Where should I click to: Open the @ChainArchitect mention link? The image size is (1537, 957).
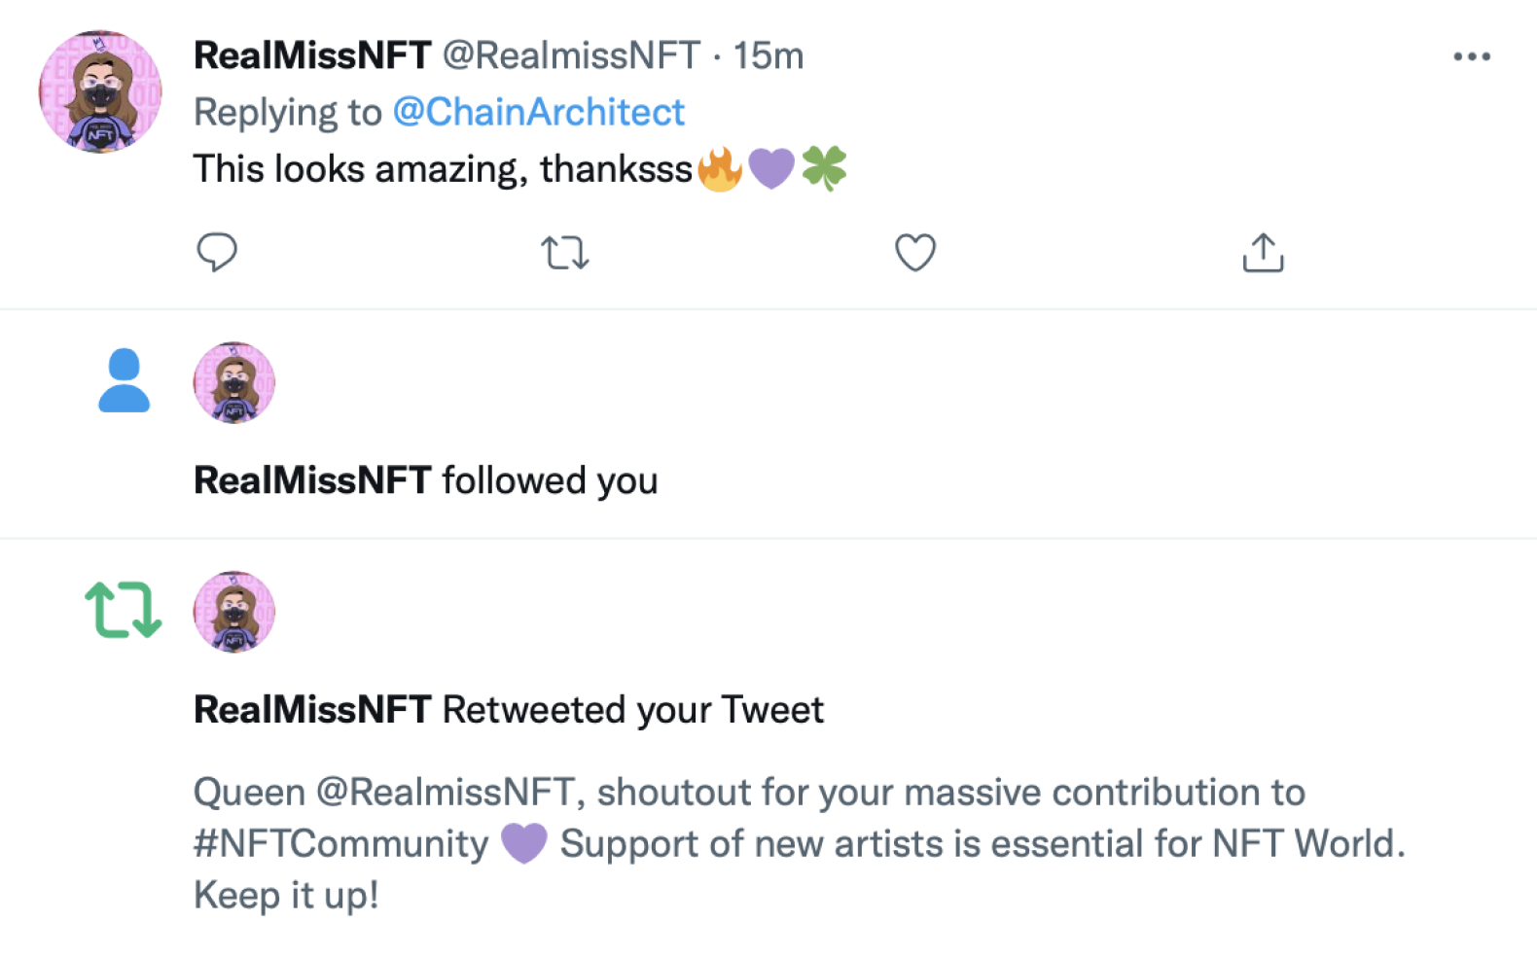point(538,113)
